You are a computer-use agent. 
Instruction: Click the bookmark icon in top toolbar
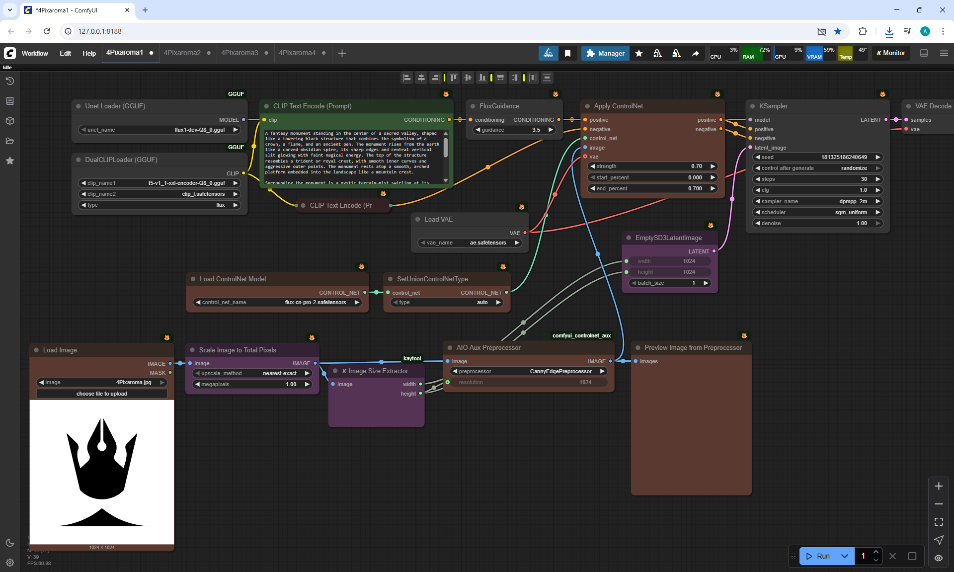click(567, 53)
